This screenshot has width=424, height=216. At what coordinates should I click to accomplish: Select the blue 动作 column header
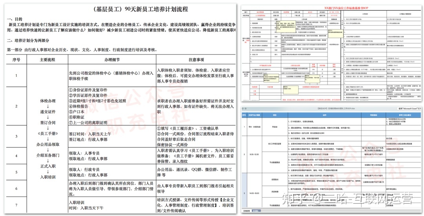click(x=325, y=115)
